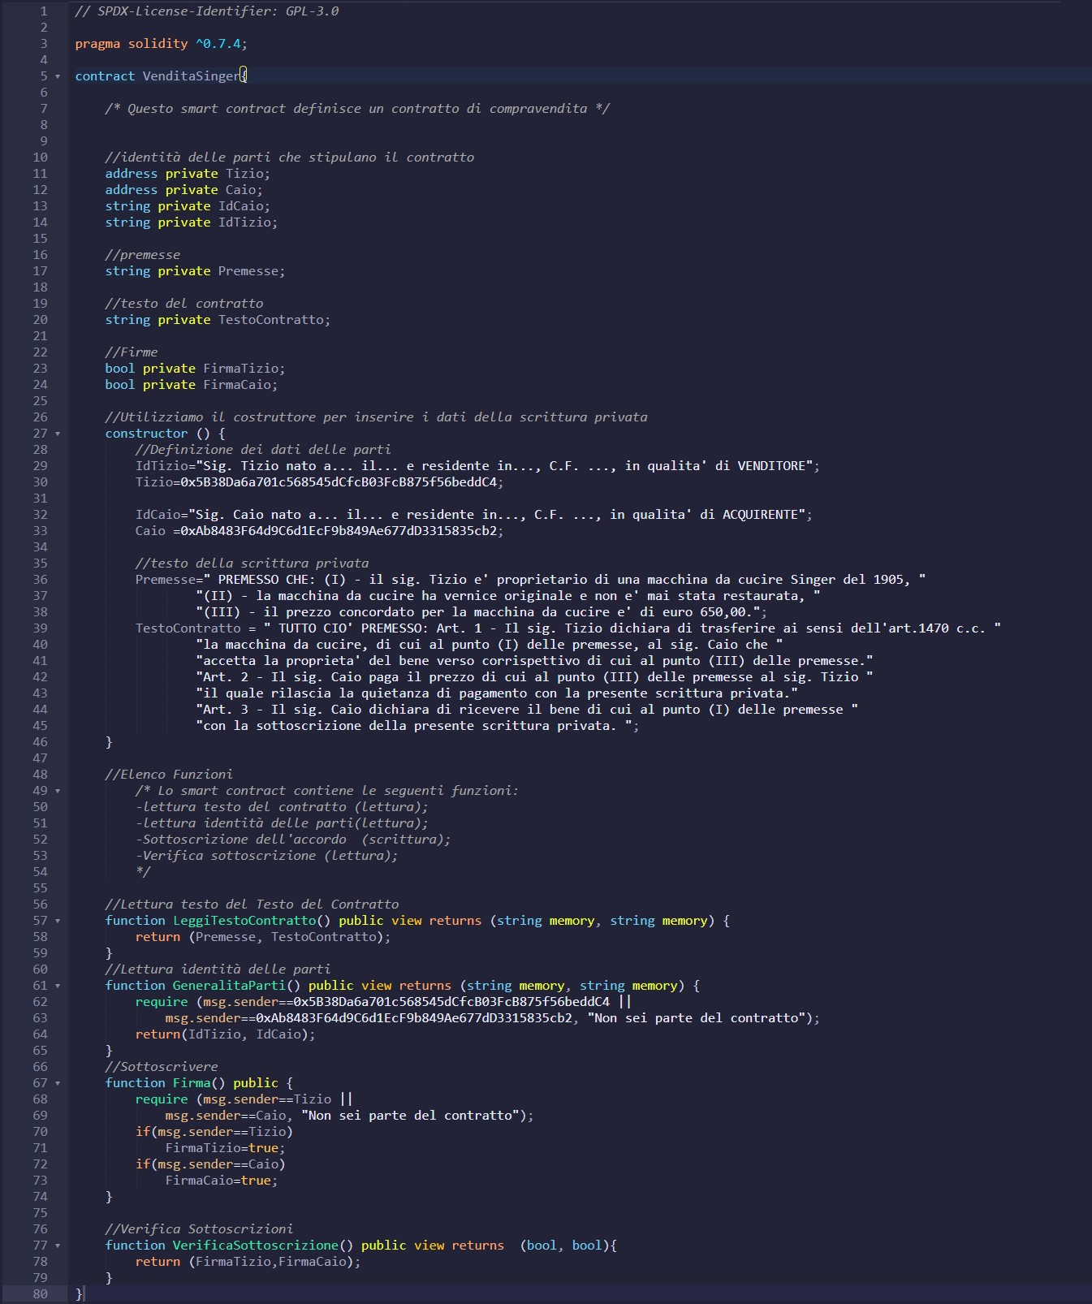Click line number 1 in the gutter
The height and width of the screenshot is (1304, 1092).
pos(44,11)
